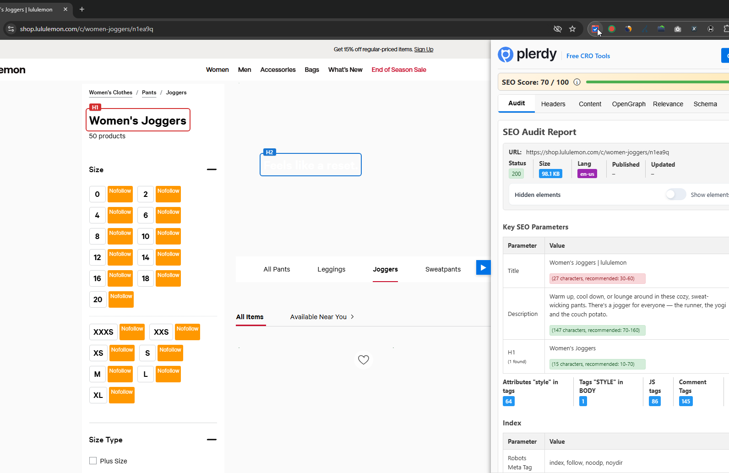Image resolution: width=729 pixels, height=473 pixels.
Task: Switch to the OpenGraph tab
Action: pos(629,104)
